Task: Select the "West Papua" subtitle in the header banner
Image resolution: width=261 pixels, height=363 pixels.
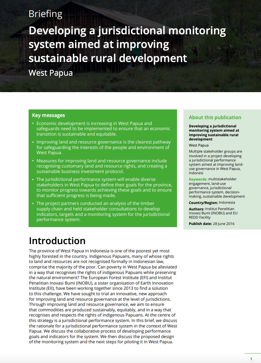Action: click(x=51, y=73)
